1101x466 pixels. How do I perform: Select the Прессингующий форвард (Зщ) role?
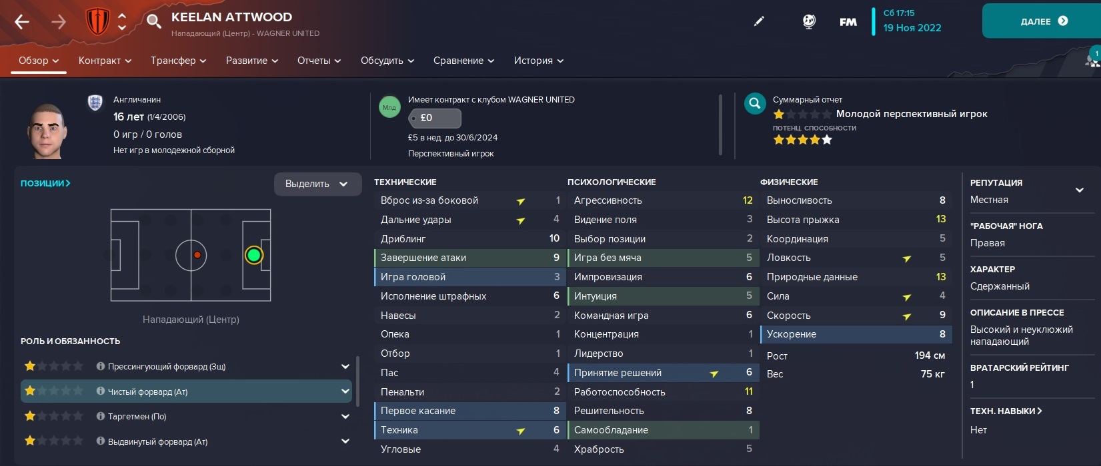coord(166,366)
